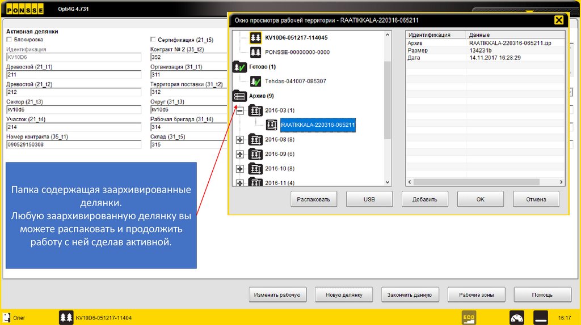Screen dimensions: 581x325
Task: Click the Древостой (21_t1) field with 211
Action: coord(74,75)
